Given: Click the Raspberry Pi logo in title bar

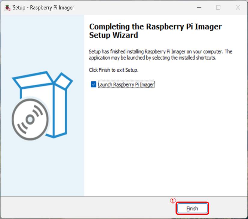Looking at the screenshot, I should coord(7,8).
